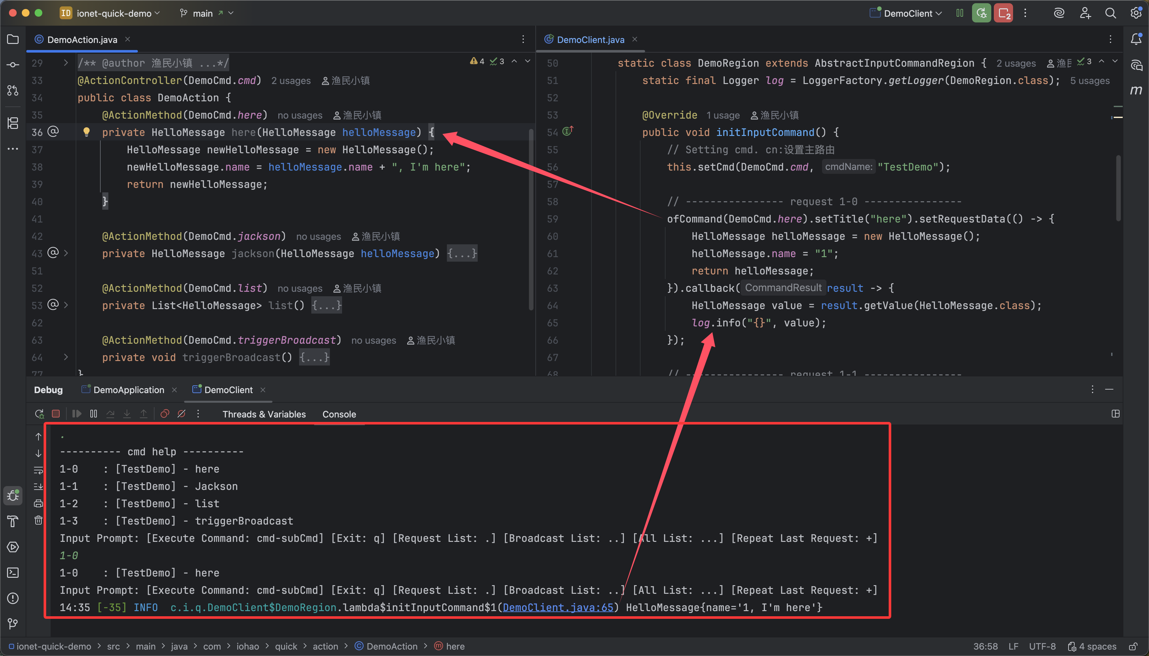Clear all console output
This screenshot has height=656, width=1149.
[x=38, y=520]
